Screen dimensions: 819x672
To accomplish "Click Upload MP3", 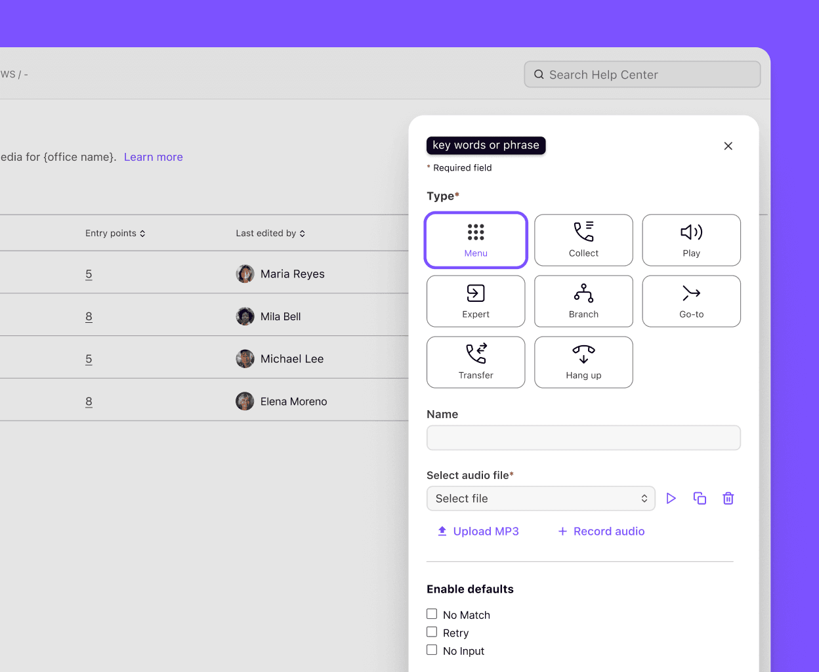I will click(x=478, y=531).
